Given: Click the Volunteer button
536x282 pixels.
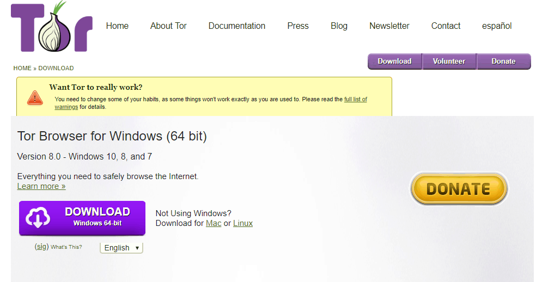Looking at the screenshot, I should pos(449,62).
